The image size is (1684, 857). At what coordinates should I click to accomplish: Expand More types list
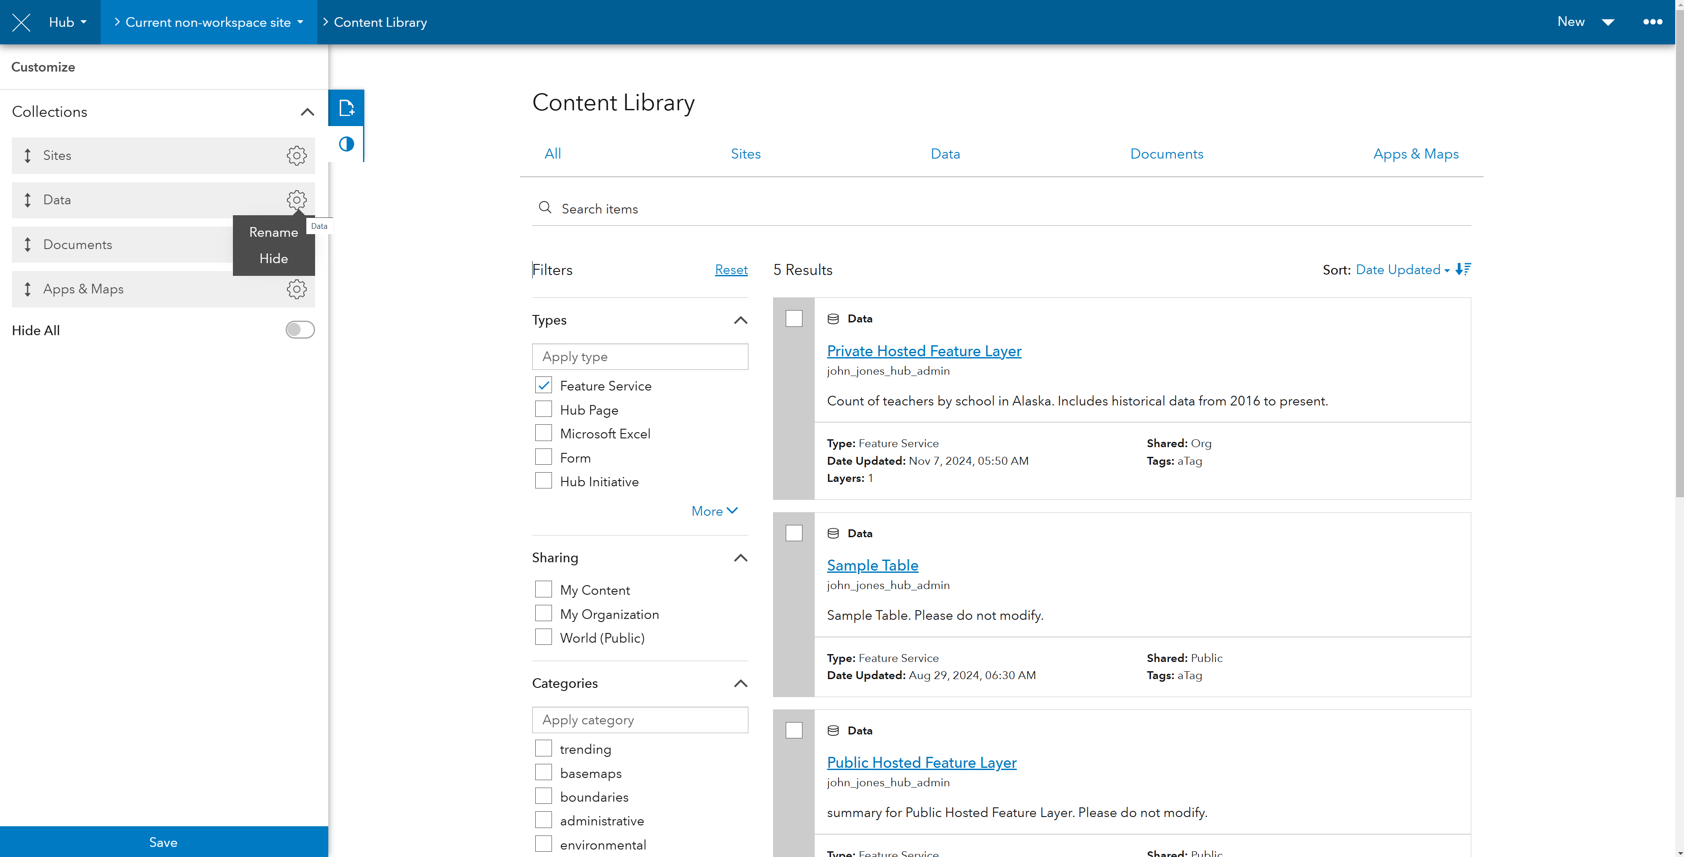714,511
